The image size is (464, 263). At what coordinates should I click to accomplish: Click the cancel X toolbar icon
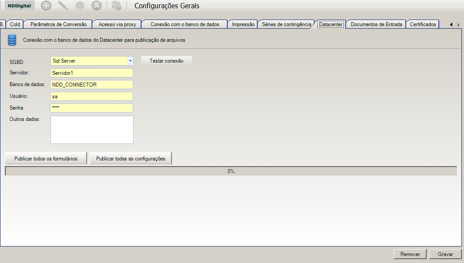pos(97,6)
